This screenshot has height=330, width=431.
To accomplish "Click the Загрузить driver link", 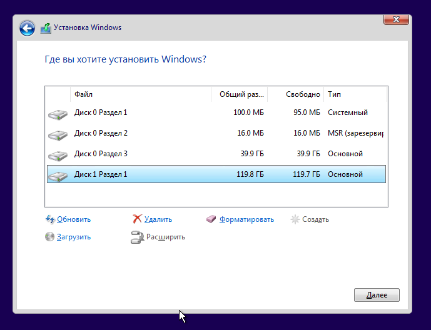I will (74, 237).
